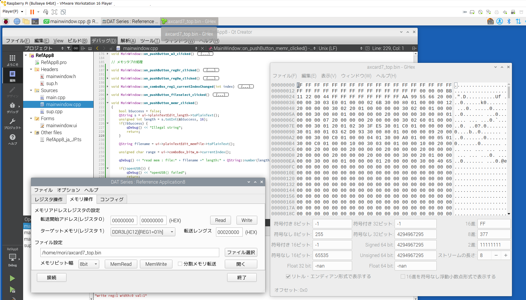Collapse the Forms folder
The width and height of the screenshot is (526, 300).
31,118
